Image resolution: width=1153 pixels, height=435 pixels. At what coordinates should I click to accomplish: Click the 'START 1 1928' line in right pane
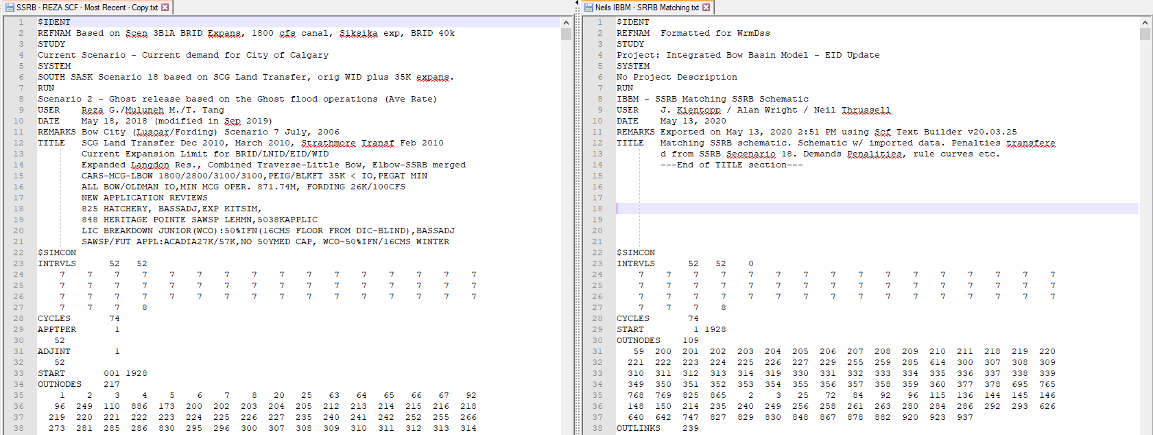(x=671, y=329)
